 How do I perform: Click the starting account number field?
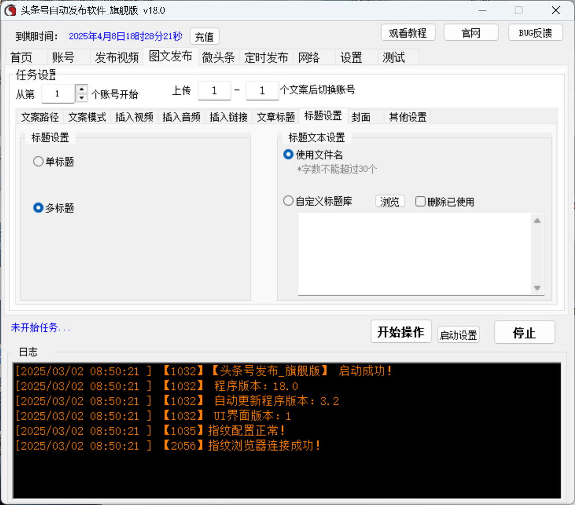pyautogui.click(x=58, y=94)
